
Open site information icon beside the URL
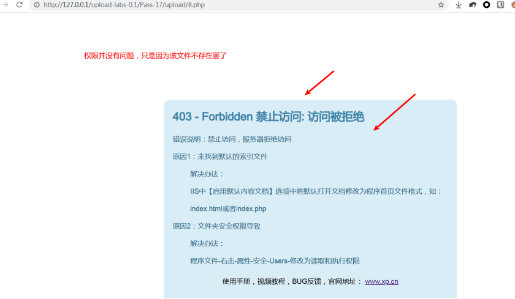[37, 4]
